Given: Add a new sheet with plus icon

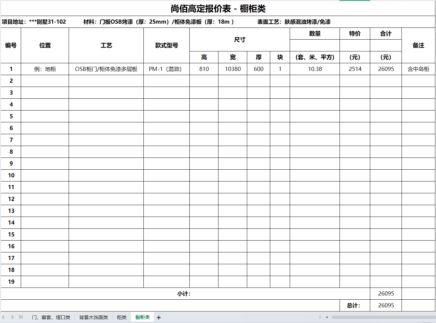Looking at the screenshot, I should tap(159, 317).
